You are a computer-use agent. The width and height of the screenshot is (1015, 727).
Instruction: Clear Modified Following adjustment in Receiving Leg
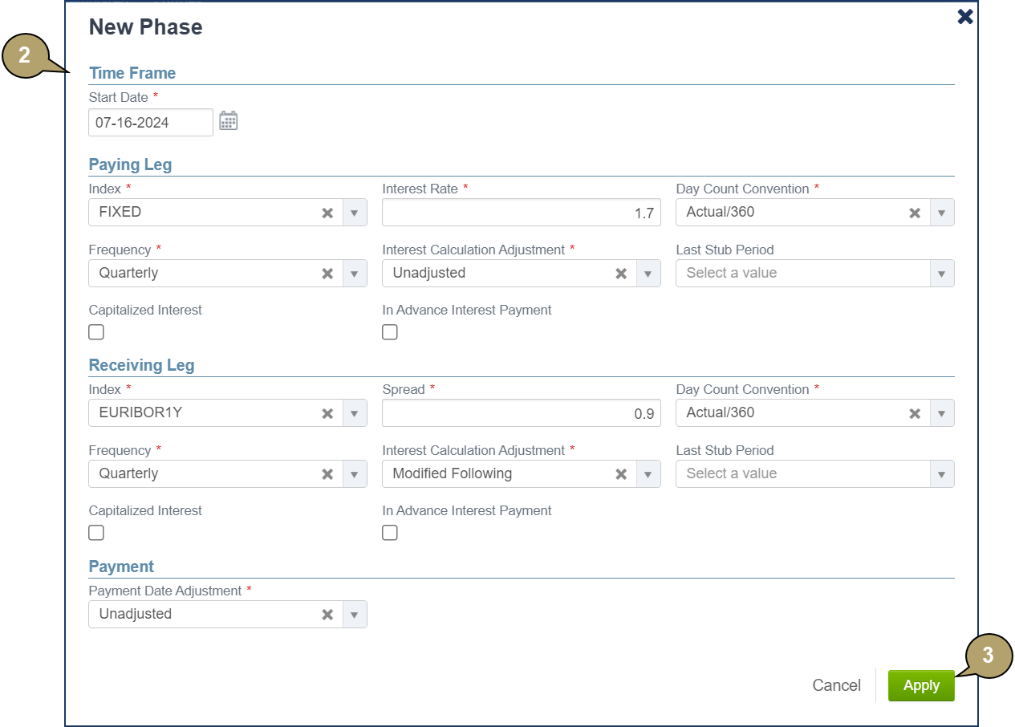621,474
